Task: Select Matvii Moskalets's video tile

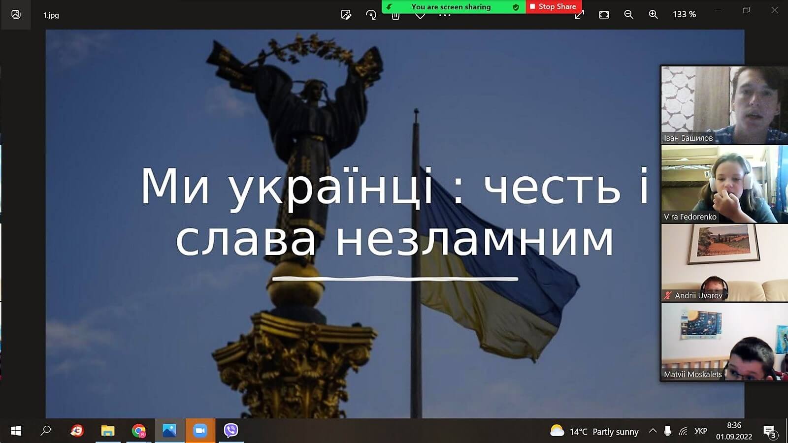Action: (724, 341)
